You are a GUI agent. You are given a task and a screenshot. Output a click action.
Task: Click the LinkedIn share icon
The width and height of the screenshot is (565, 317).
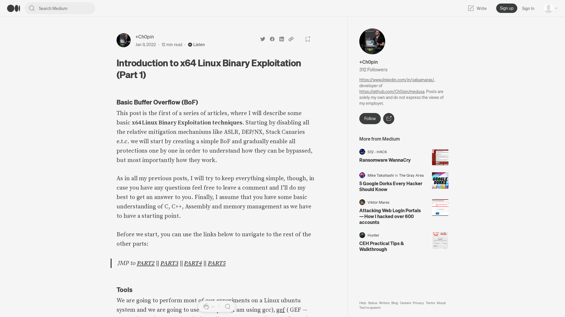pos(282,39)
